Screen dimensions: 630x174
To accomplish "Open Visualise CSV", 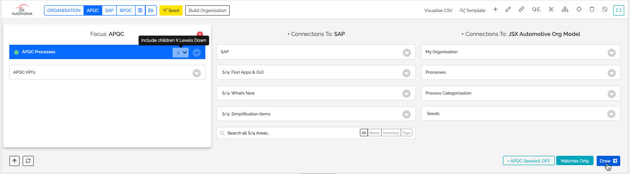I will 439,10.
